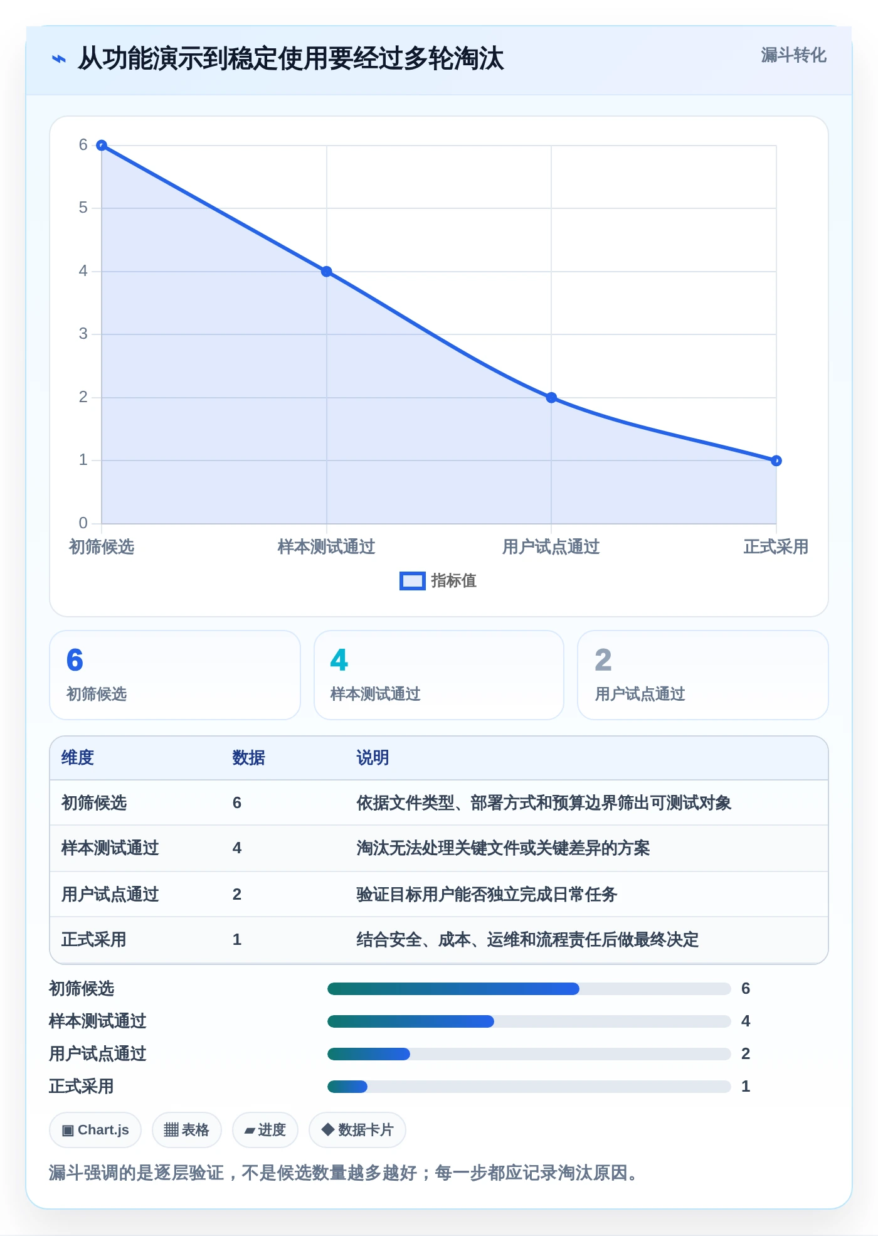Image resolution: width=878 pixels, height=1236 pixels.
Task: Click the footnote text starting 漏斗强调的是逐层验证
Action: [x=344, y=1173]
